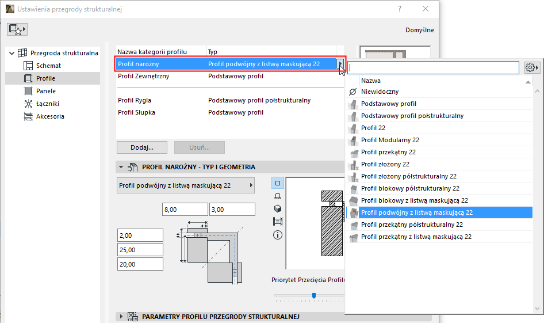Expand PARAMETRY PROFILU PRZEGRODY STRUKTURALNEJ panel
This screenshot has height=323, width=544.
pos(121,317)
